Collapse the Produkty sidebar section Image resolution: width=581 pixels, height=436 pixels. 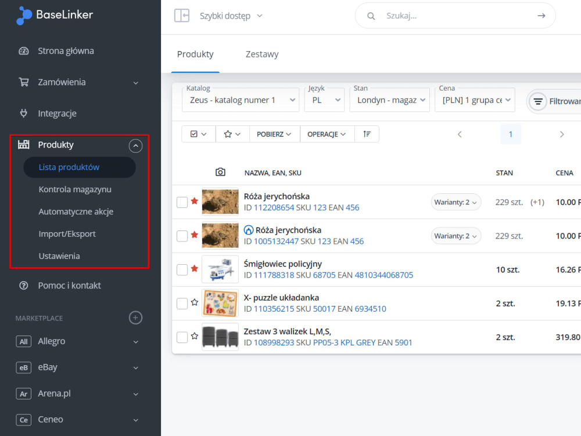coord(135,146)
